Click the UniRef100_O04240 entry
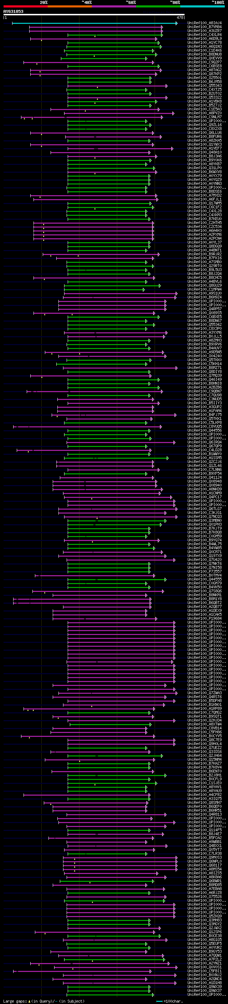Screen dimensions: 228x1004 coord(204,356)
